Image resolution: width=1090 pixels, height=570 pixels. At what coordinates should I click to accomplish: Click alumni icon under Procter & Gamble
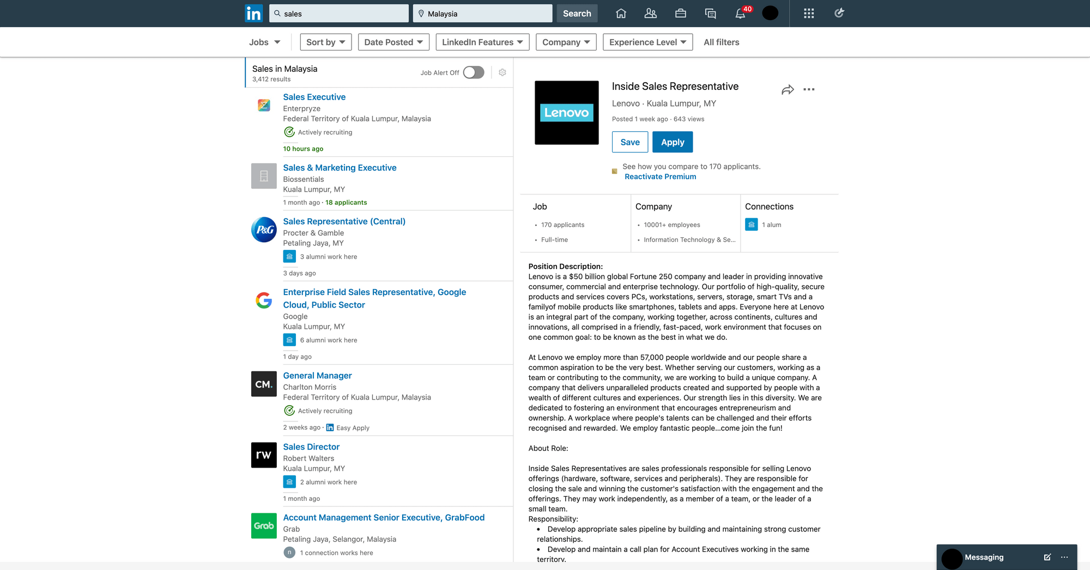(x=289, y=256)
